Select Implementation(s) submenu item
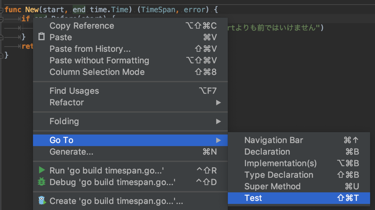The height and width of the screenshot is (210, 375). tap(280, 163)
